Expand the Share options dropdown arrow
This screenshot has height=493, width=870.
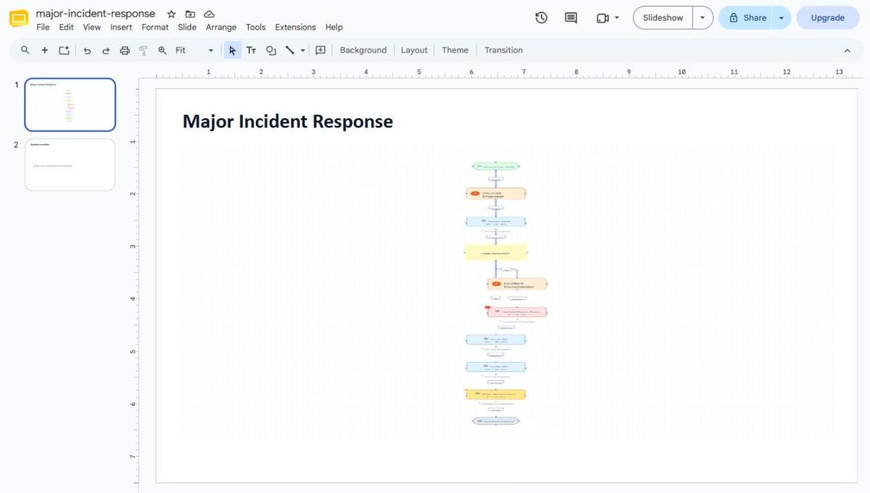782,18
